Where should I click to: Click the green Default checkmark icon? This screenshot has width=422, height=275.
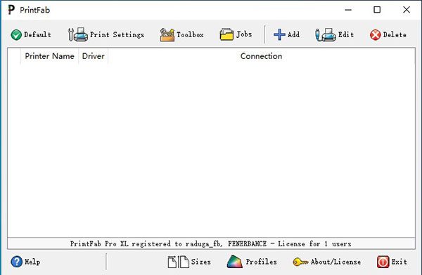(16, 35)
